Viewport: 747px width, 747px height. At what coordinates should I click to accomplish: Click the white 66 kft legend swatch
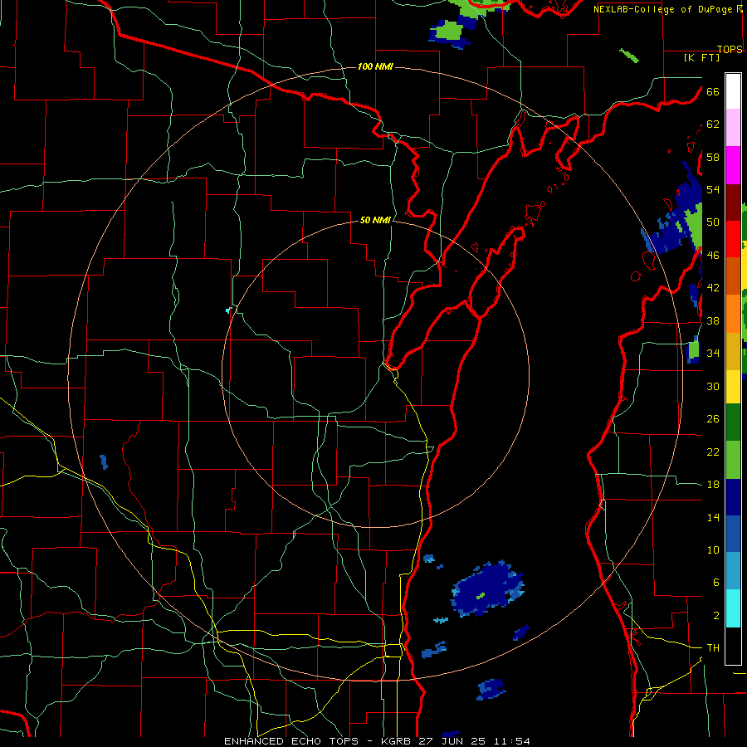coord(733,91)
